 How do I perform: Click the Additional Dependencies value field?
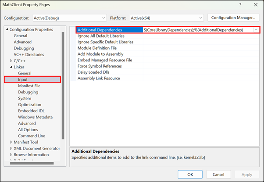point(198,30)
